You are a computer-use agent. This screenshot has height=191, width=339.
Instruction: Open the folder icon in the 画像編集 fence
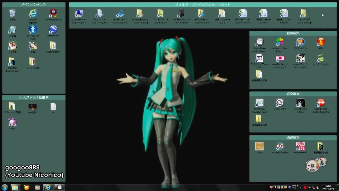[x=320, y=146]
